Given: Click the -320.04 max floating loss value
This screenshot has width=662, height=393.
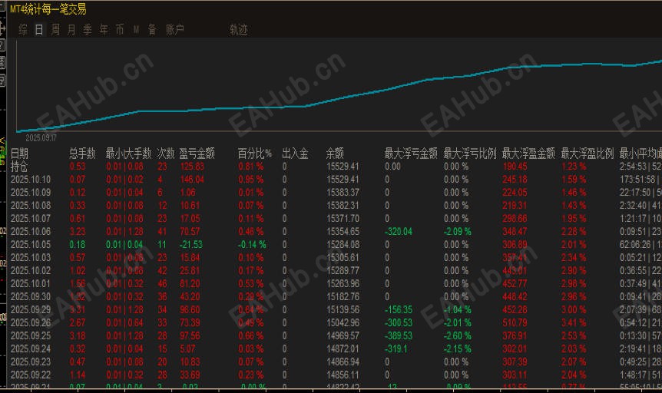Looking at the screenshot, I should (399, 232).
